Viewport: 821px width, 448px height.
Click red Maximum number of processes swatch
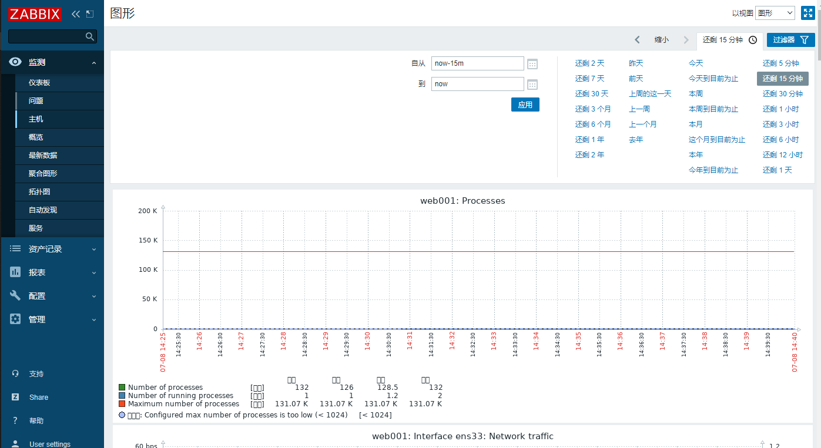pyautogui.click(x=122, y=404)
